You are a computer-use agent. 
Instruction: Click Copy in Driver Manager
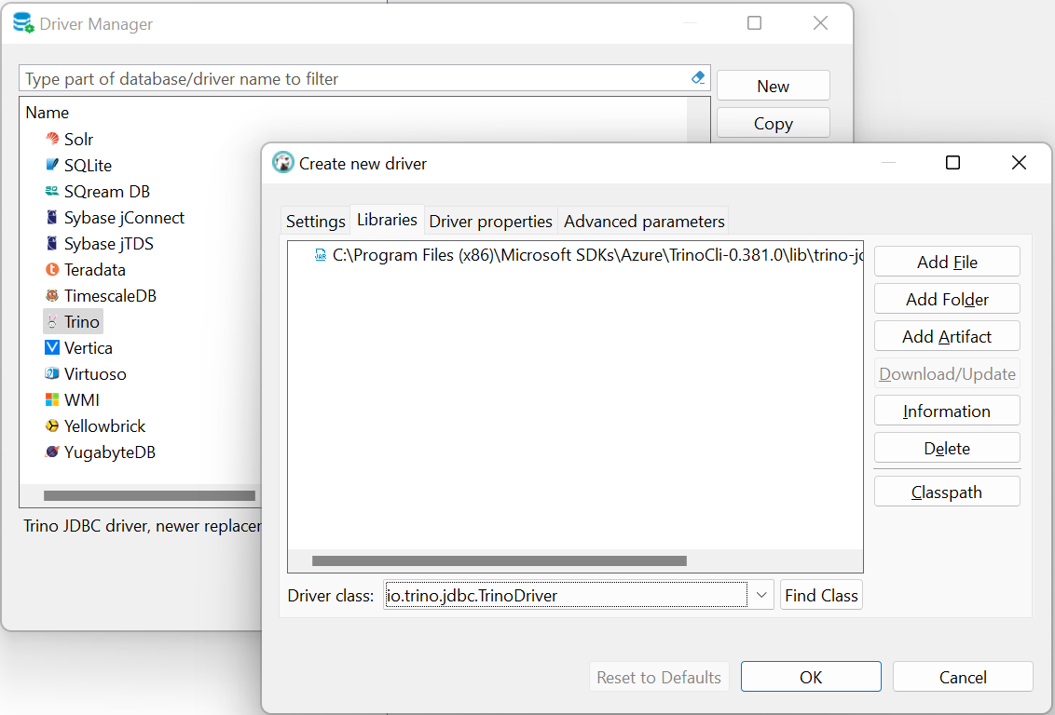click(x=774, y=123)
